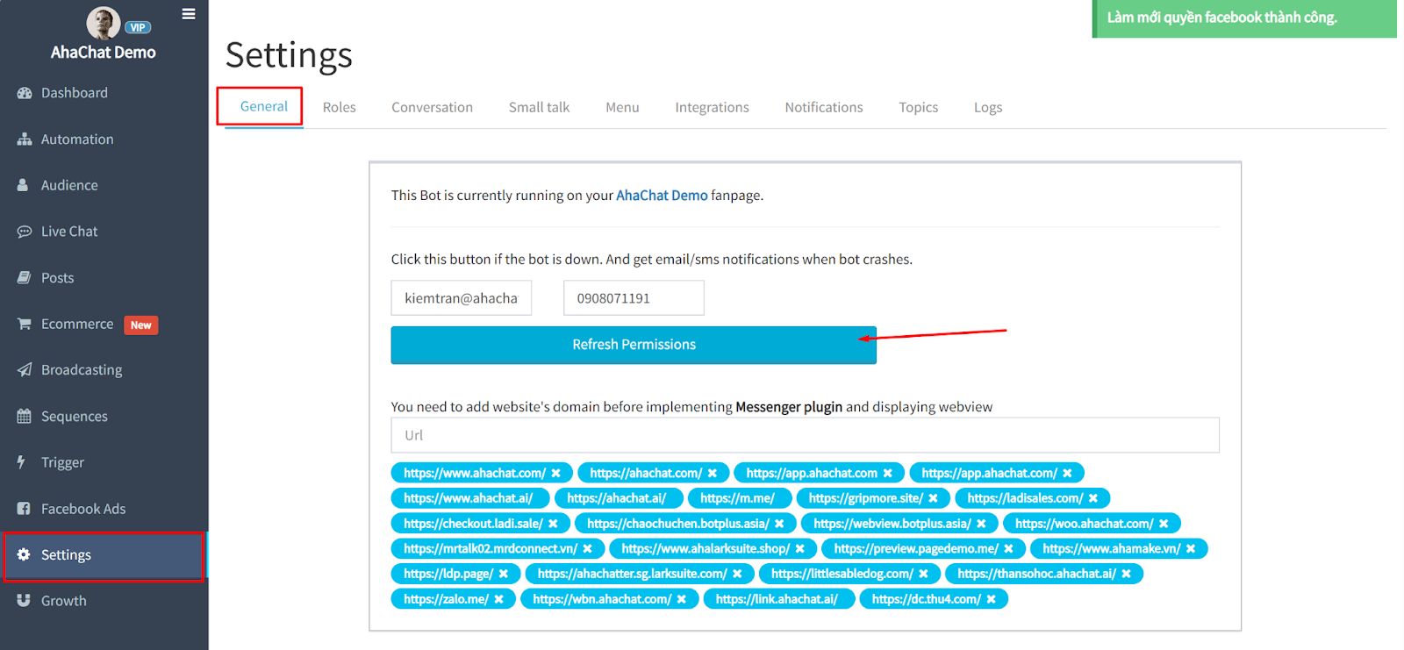1404x650 pixels.
Task: Click the https://ahachat.ai/ domain tag
Action: coord(618,498)
